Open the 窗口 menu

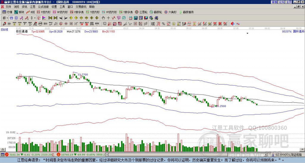(x=70, y=7)
